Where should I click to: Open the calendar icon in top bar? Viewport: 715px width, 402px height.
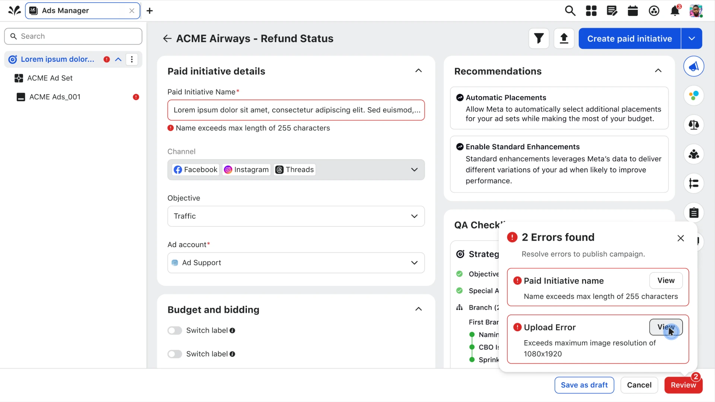[x=633, y=11]
